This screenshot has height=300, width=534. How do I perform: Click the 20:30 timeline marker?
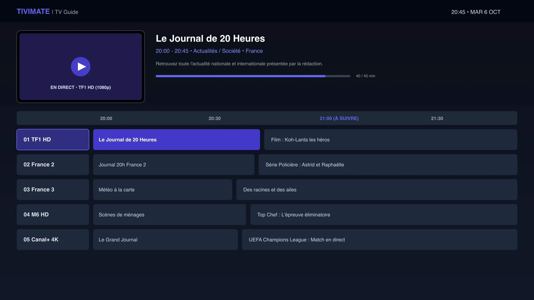(x=214, y=118)
